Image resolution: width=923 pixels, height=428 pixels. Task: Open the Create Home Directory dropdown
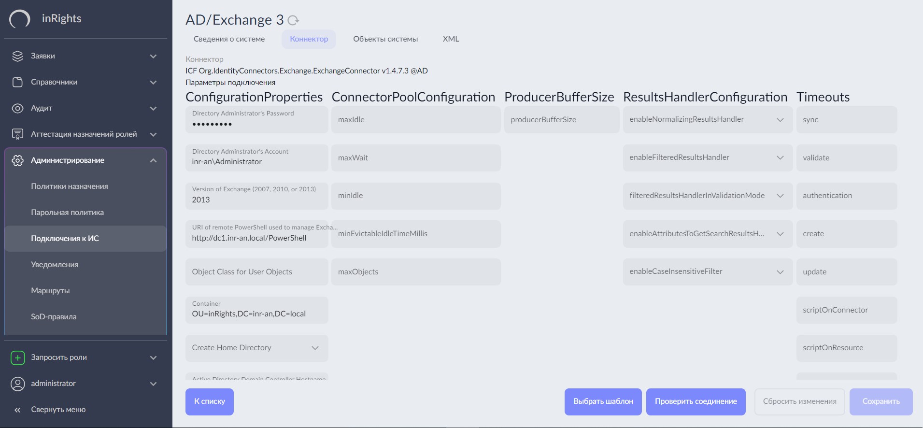pyautogui.click(x=315, y=348)
